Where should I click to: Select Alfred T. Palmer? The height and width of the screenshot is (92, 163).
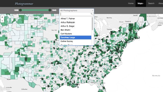pyautogui.click(x=76, y=19)
